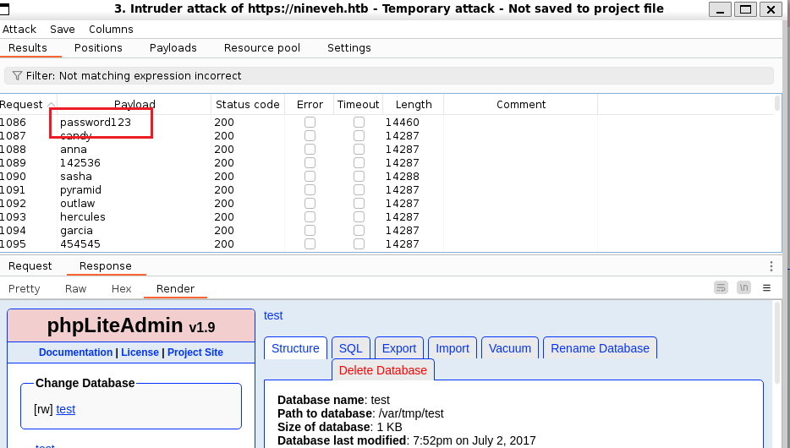The height and width of the screenshot is (448, 790).
Task: Open the Columns menu
Action: tap(111, 30)
